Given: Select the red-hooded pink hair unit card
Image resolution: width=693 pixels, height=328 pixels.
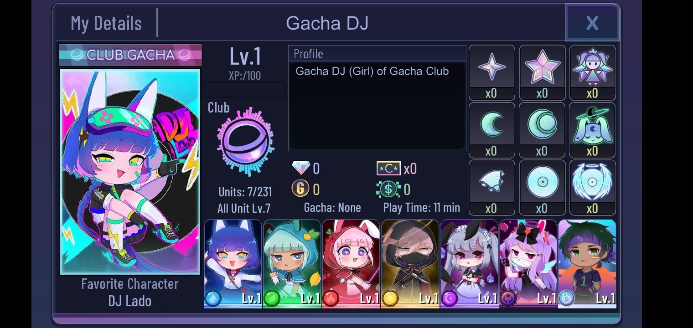Looking at the screenshot, I should point(351,264).
